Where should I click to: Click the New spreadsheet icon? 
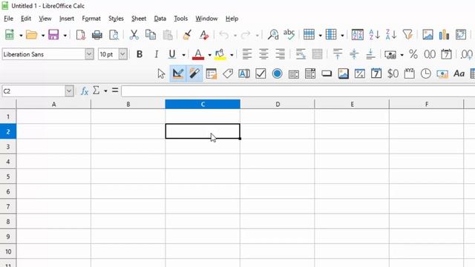(10, 35)
